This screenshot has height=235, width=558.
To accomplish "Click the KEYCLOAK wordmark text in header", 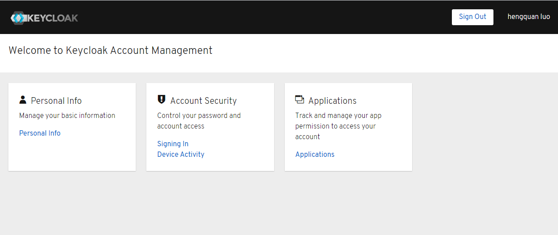I will tap(53, 18).
